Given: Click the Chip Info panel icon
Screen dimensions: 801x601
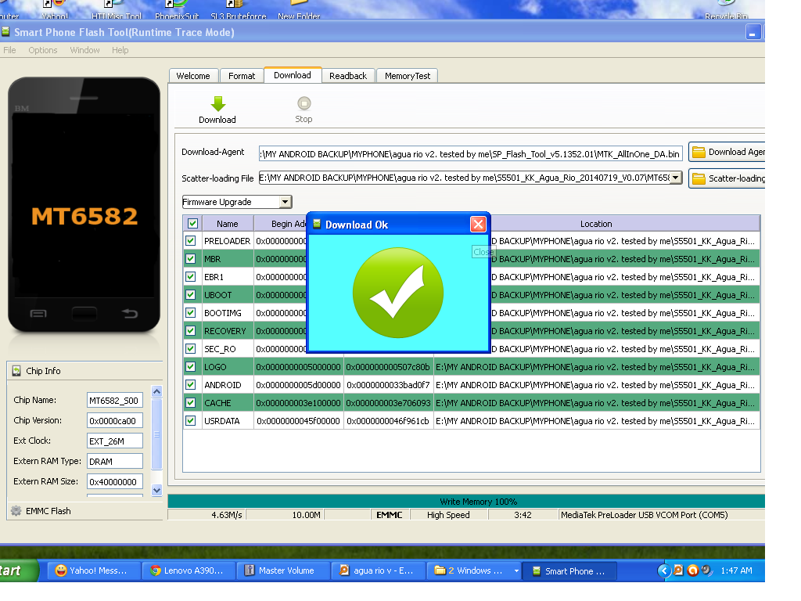Looking at the screenshot, I should [x=16, y=371].
